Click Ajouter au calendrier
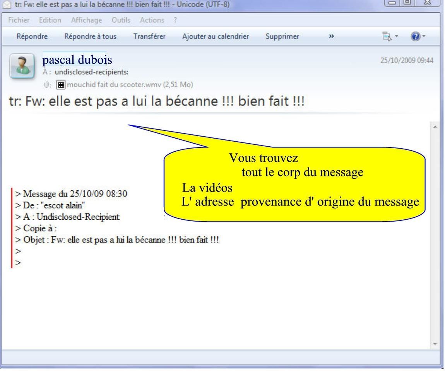Viewport: 445px width, 371px height. click(x=216, y=37)
